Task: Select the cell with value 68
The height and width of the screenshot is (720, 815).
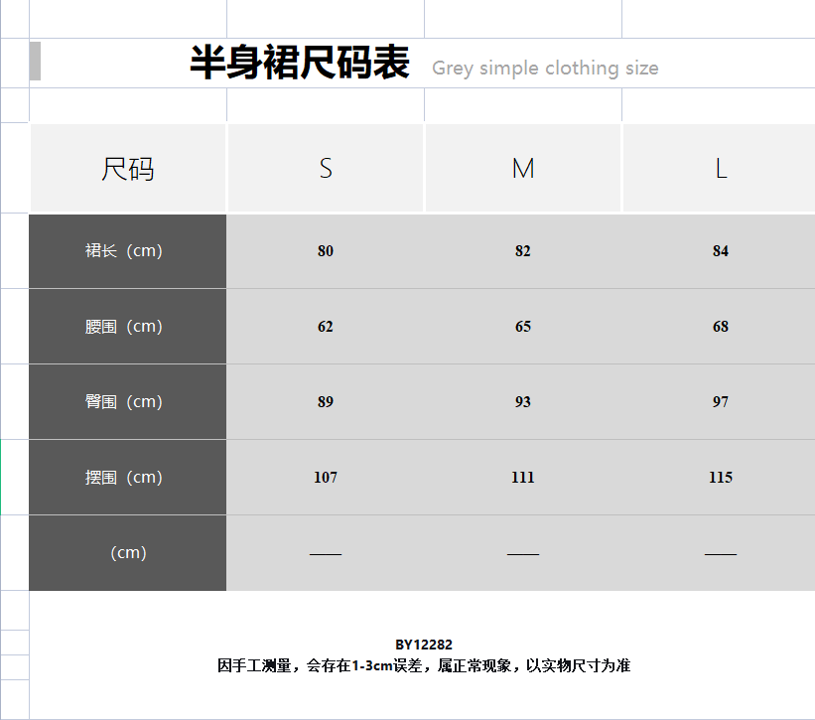Action: pos(720,327)
